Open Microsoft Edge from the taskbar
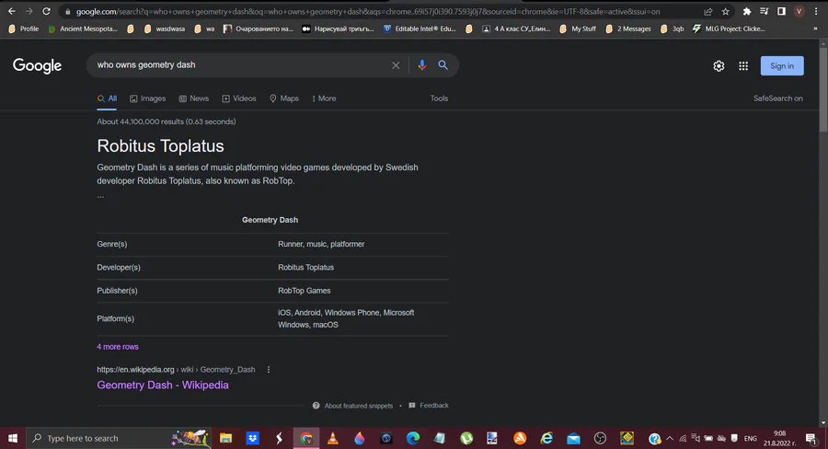 pyautogui.click(x=413, y=438)
